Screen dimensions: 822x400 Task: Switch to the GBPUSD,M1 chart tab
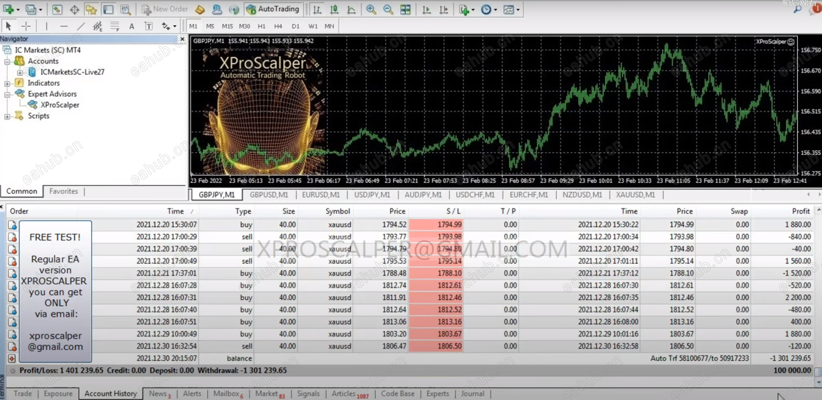(x=269, y=195)
